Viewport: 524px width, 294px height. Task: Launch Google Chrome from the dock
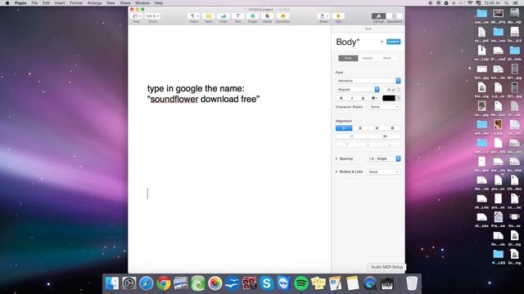(164, 283)
